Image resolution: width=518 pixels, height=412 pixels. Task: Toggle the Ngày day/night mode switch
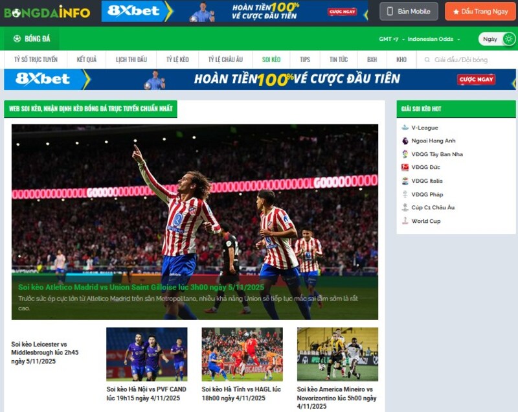497,39
